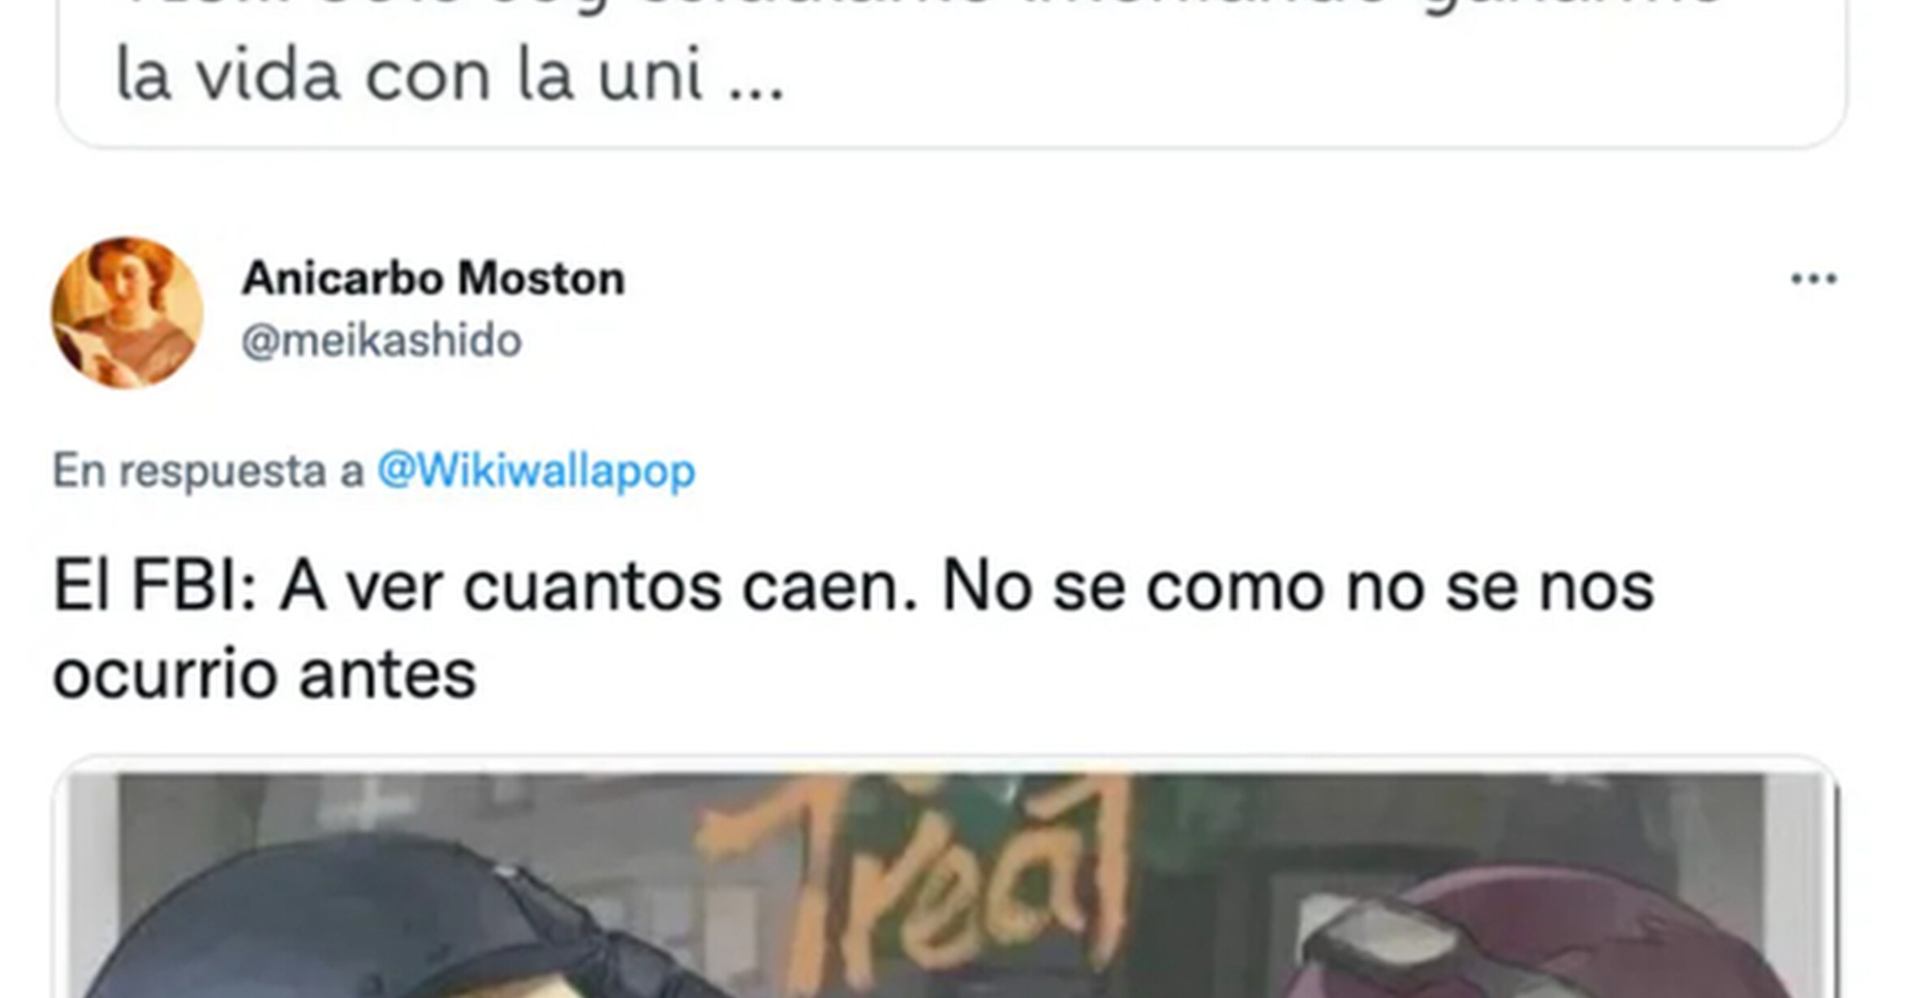Screen dimensions: 1907x998
Task: Click the "ocurrio antes" line of the tweet
Action: (265, 674)
